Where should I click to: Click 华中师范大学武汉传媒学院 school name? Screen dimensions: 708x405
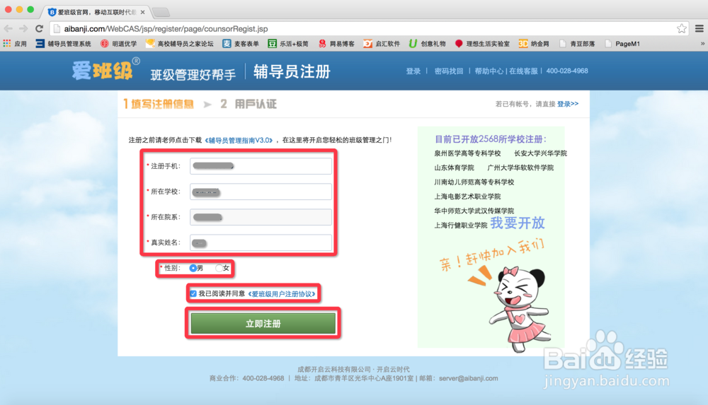474,211
